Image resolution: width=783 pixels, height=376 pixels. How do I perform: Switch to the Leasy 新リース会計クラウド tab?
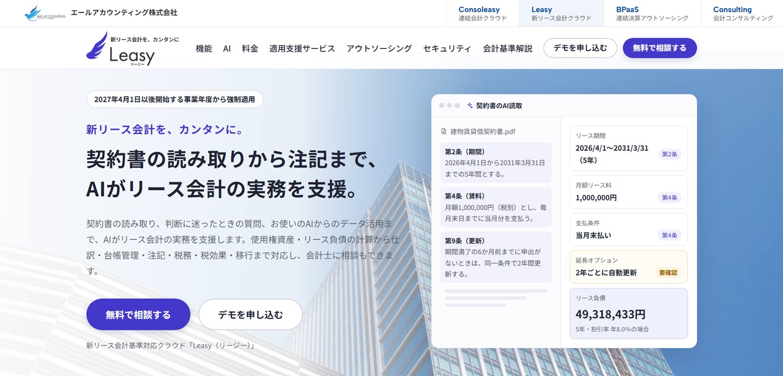561,13
